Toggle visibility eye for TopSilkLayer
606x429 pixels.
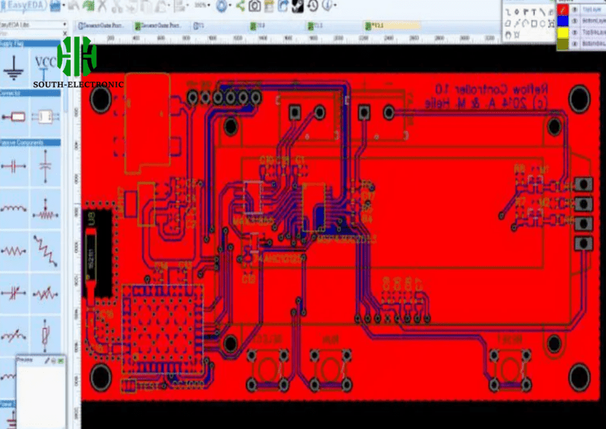click(x=575, y=34)
